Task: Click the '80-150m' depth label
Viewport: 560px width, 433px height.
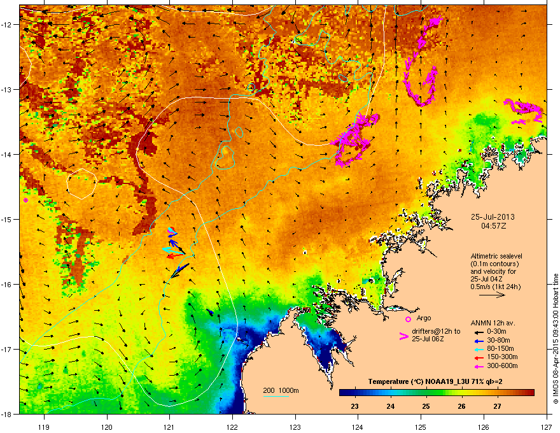Action: pos(500,348)
